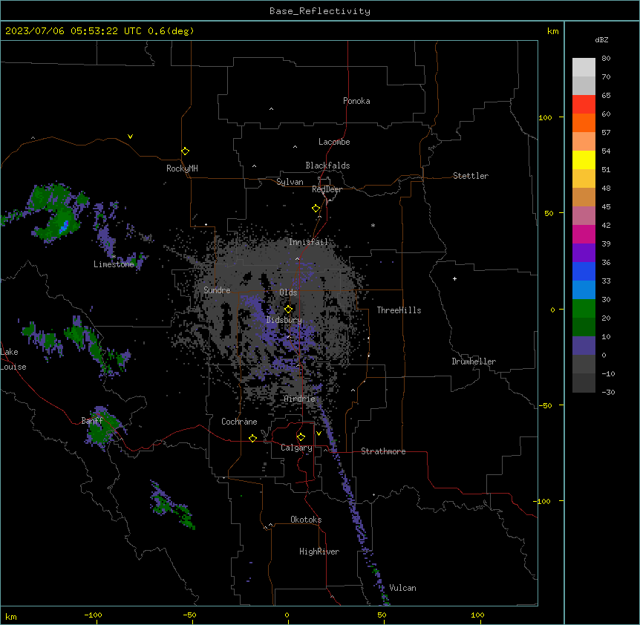Image resolution: width=640 pixels, height=625 pixels.
Task: Click the Olds town label
Action: tap(288, 292)
